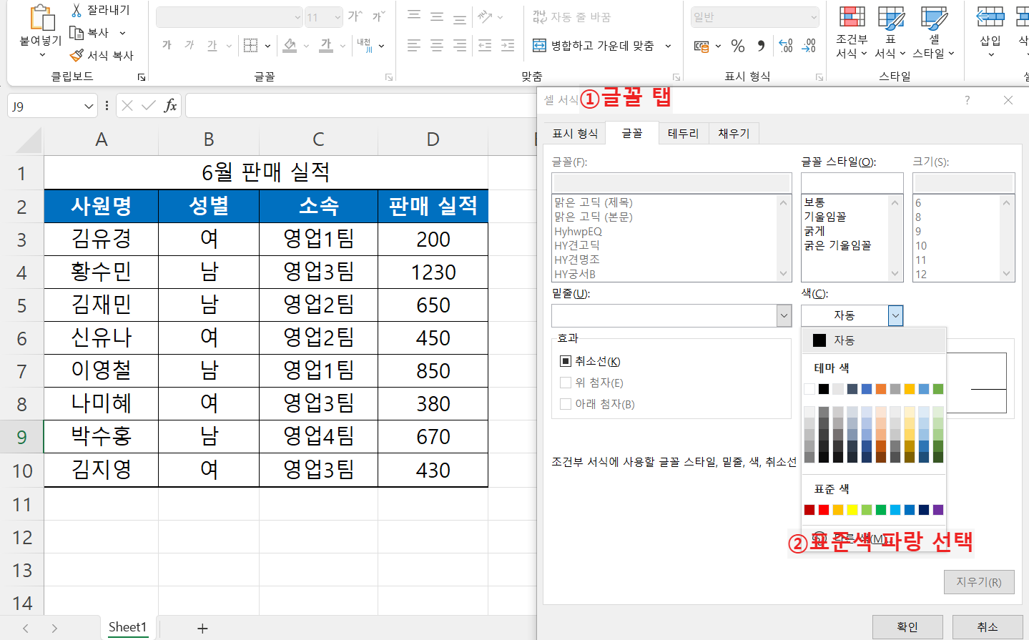Open the Name Box dropdown arrow

click(89, 104)
